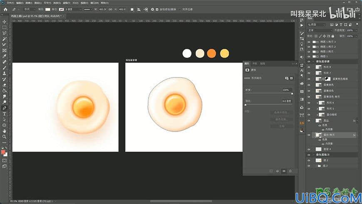Open the stroke line style dropdown
Image resolution: width=362 pixels, height=204 pixels.
[88, 10]
